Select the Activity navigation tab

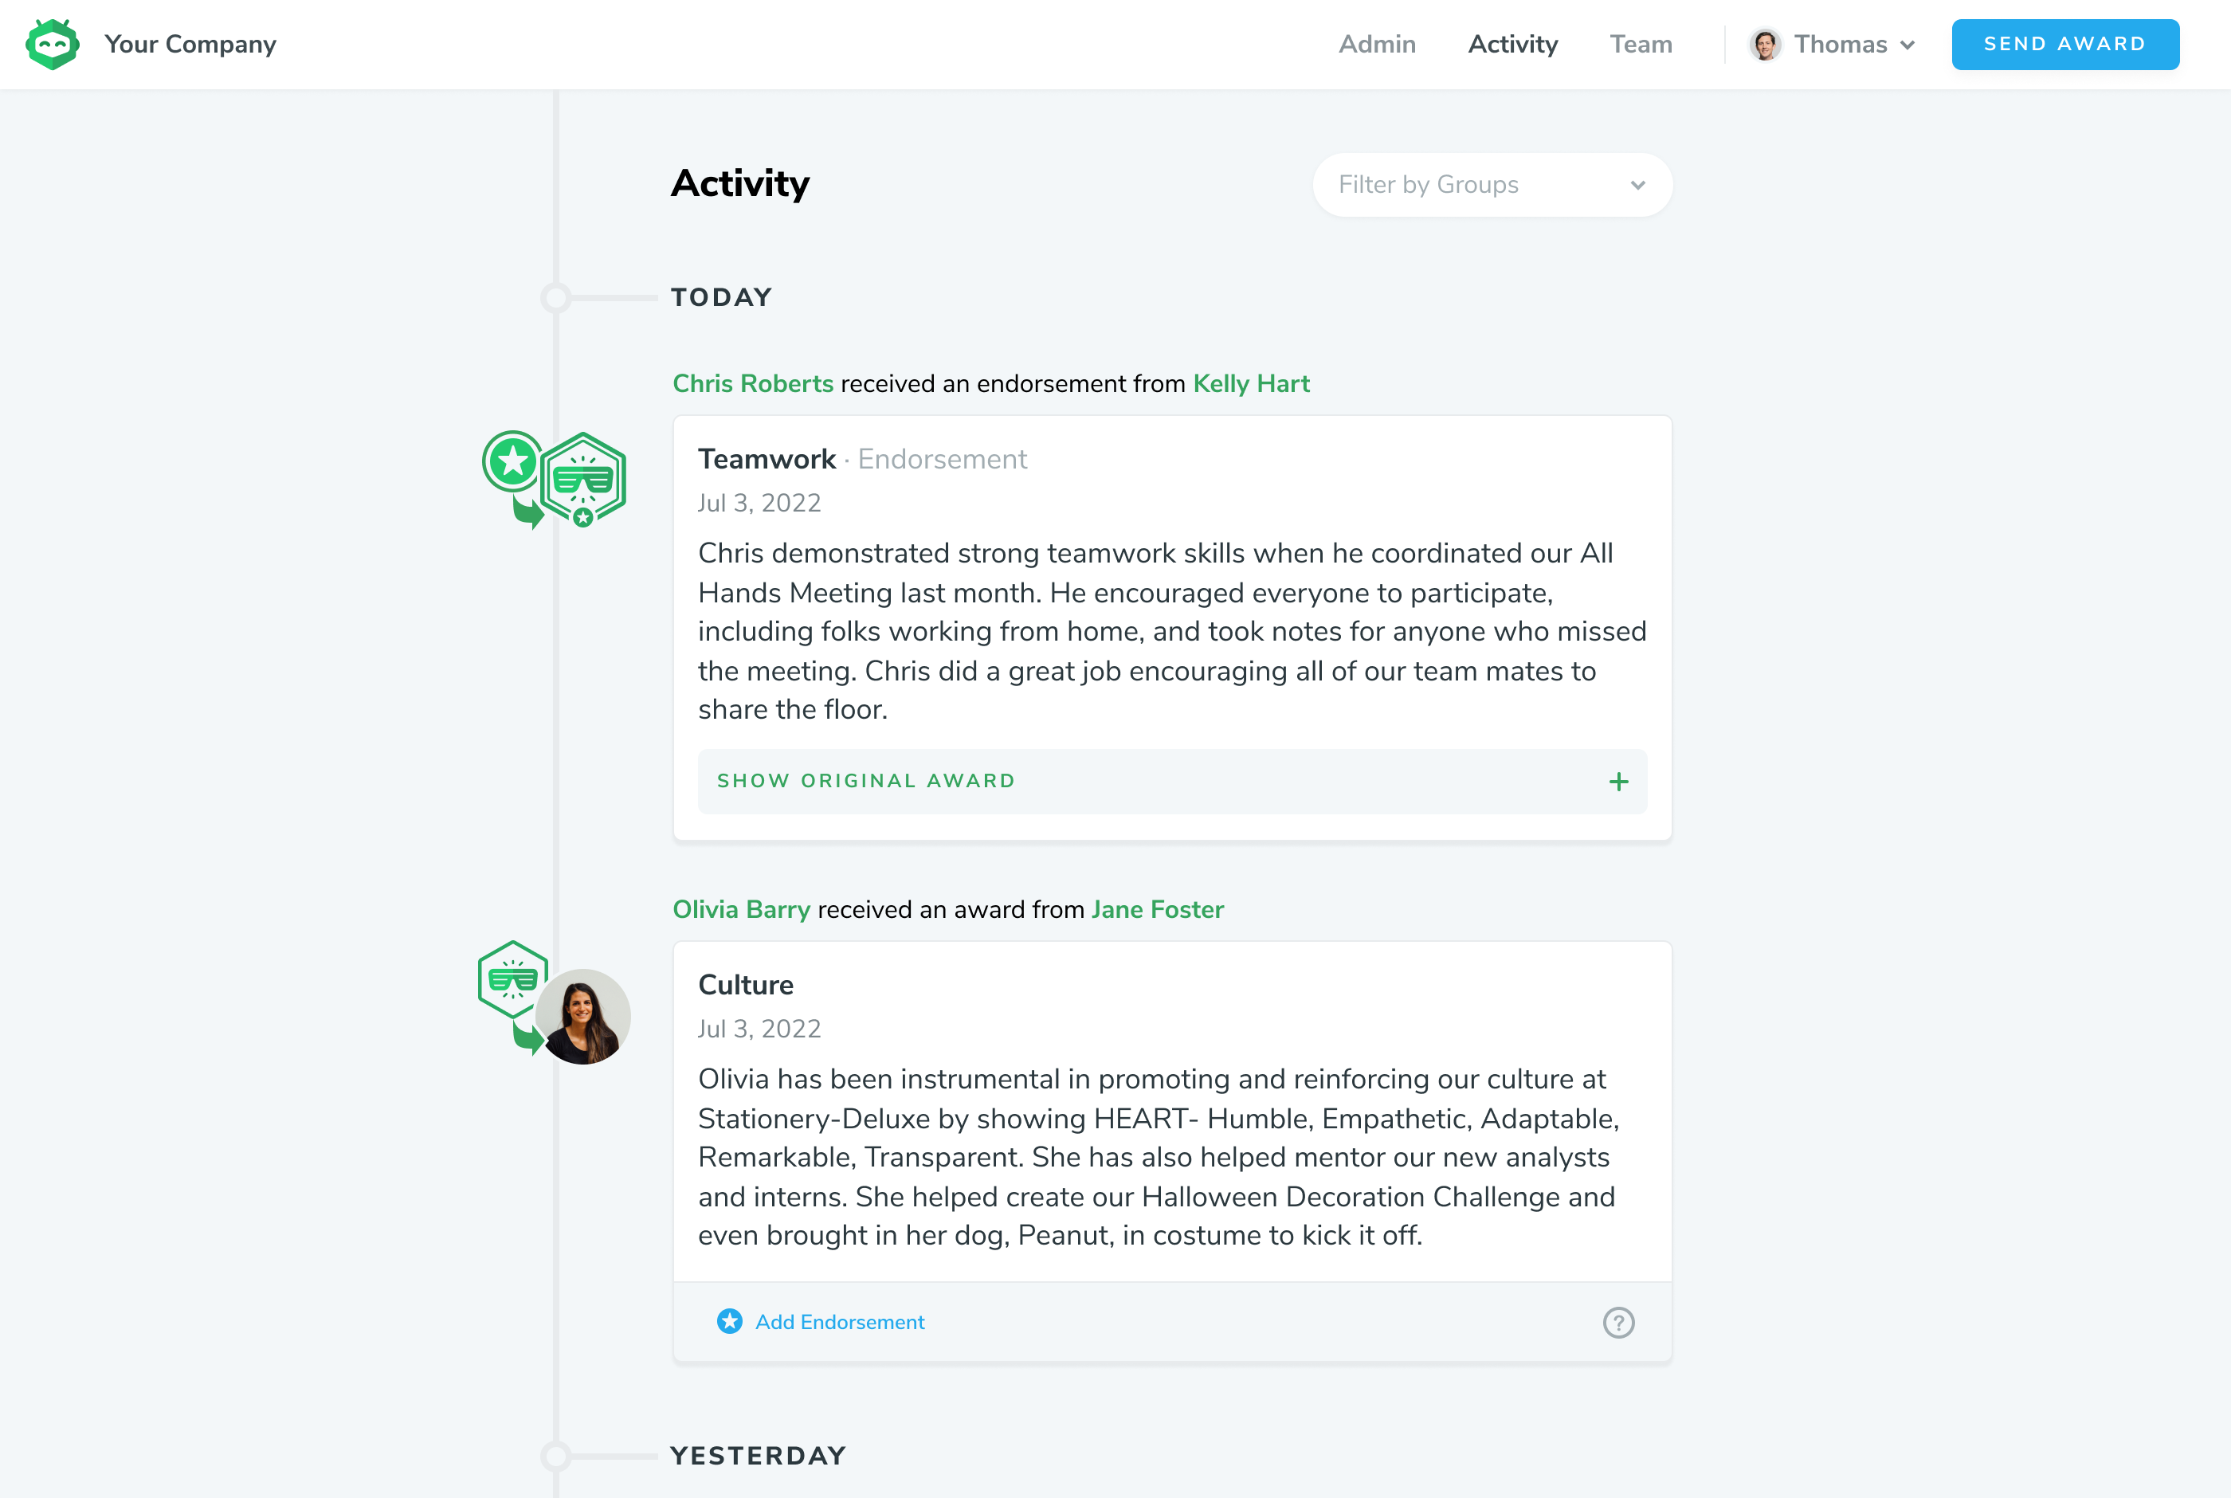(1512, 44)
